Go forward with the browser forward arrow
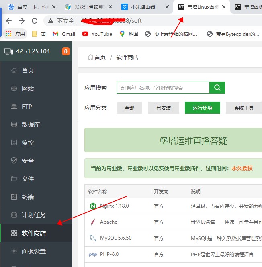This screenshot has width=262, height=267. point(22,21)
